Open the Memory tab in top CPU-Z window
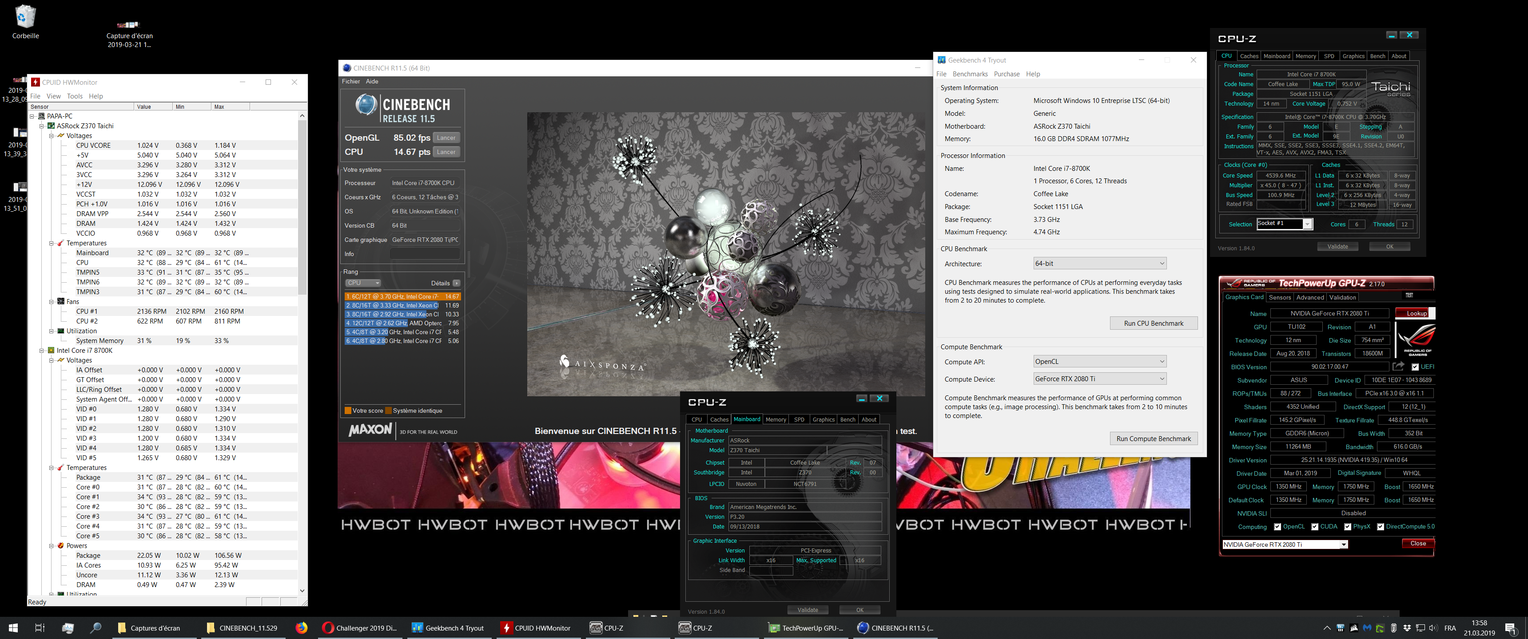The height and width of the screenshot is (639, 1528). coord(1305,56)
